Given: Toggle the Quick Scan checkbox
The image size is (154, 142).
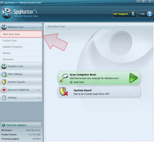Looking at the screenshot, I should pos(71,82).
